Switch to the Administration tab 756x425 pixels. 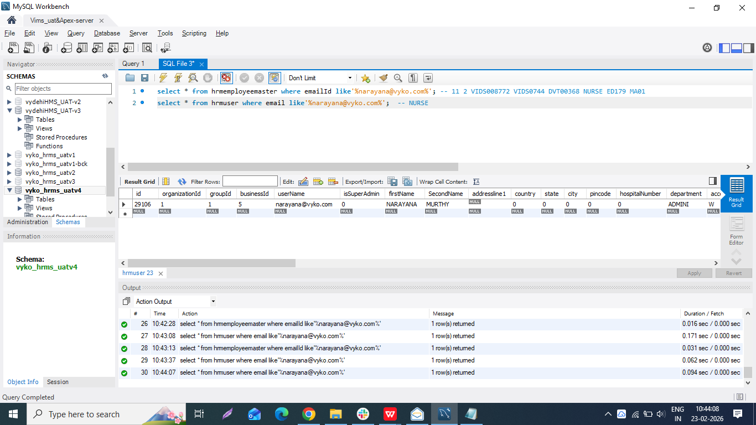(x=28, y=222)
